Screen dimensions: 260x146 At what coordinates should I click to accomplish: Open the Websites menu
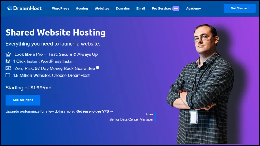pos(102,9)
